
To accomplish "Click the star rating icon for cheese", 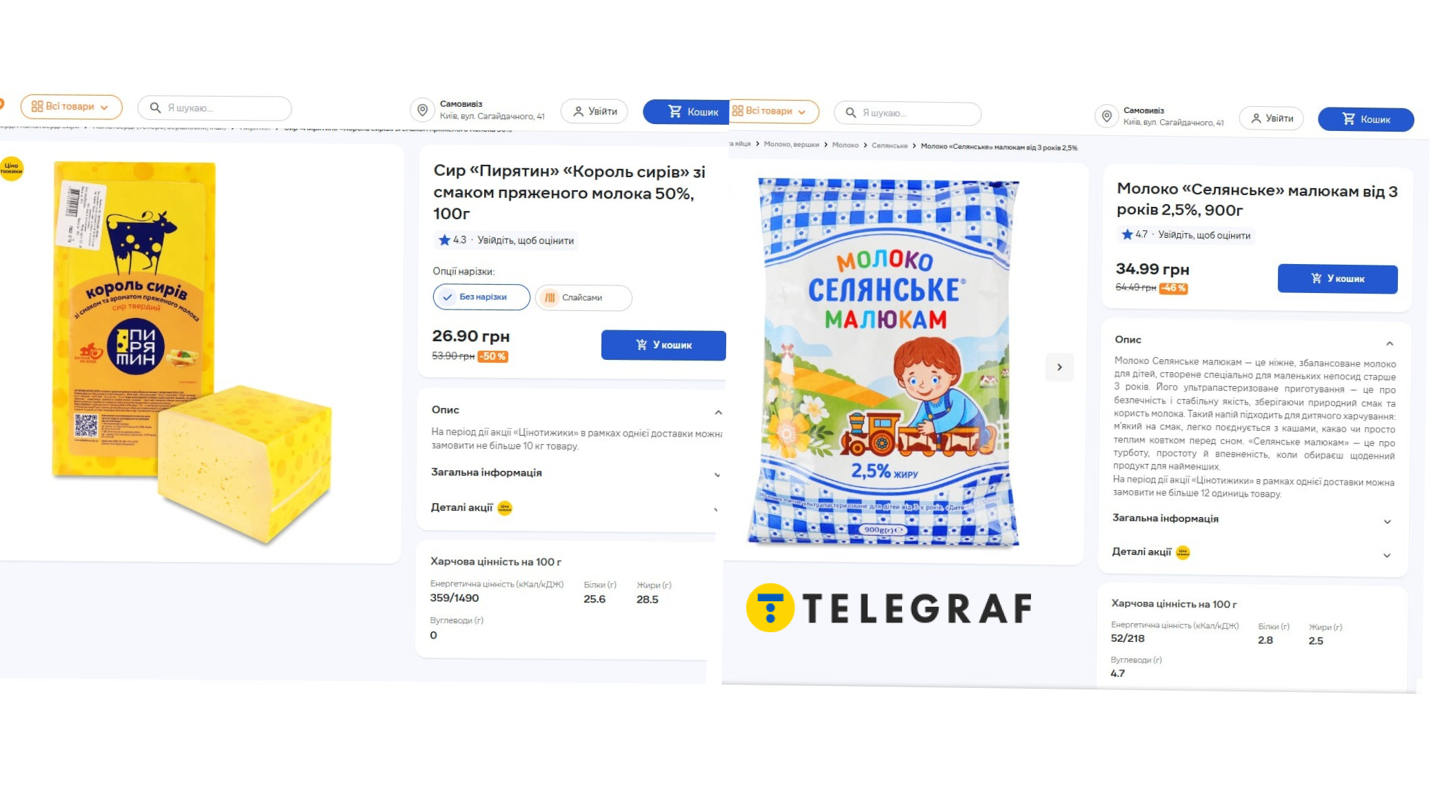I will [x=444, y=240].
